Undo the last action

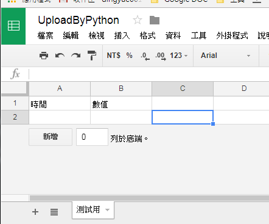point(60,56)
